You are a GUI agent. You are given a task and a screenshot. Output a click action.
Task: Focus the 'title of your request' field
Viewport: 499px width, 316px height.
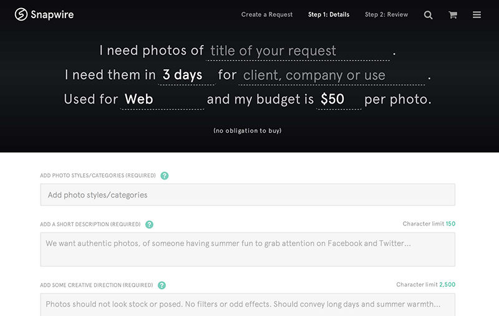tap(298, 51)
